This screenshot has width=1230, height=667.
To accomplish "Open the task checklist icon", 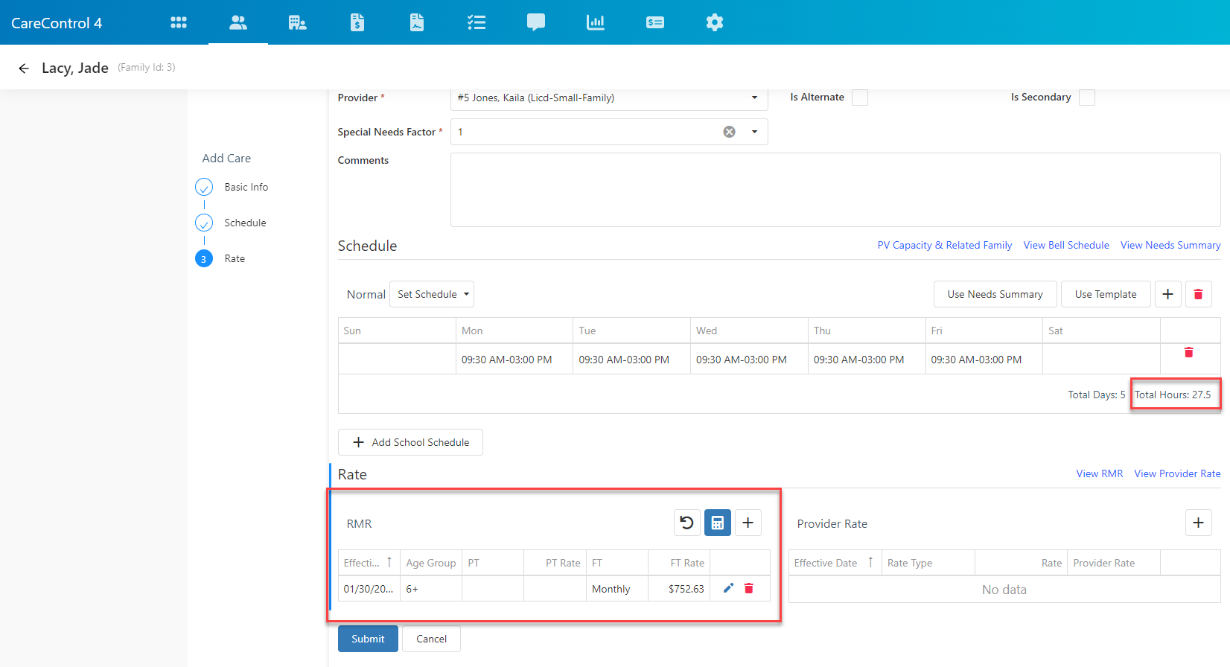I will tap(477, 22).
